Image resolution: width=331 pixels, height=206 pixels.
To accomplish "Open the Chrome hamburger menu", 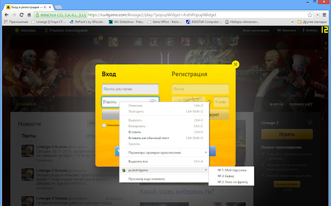I will point(324,15).
